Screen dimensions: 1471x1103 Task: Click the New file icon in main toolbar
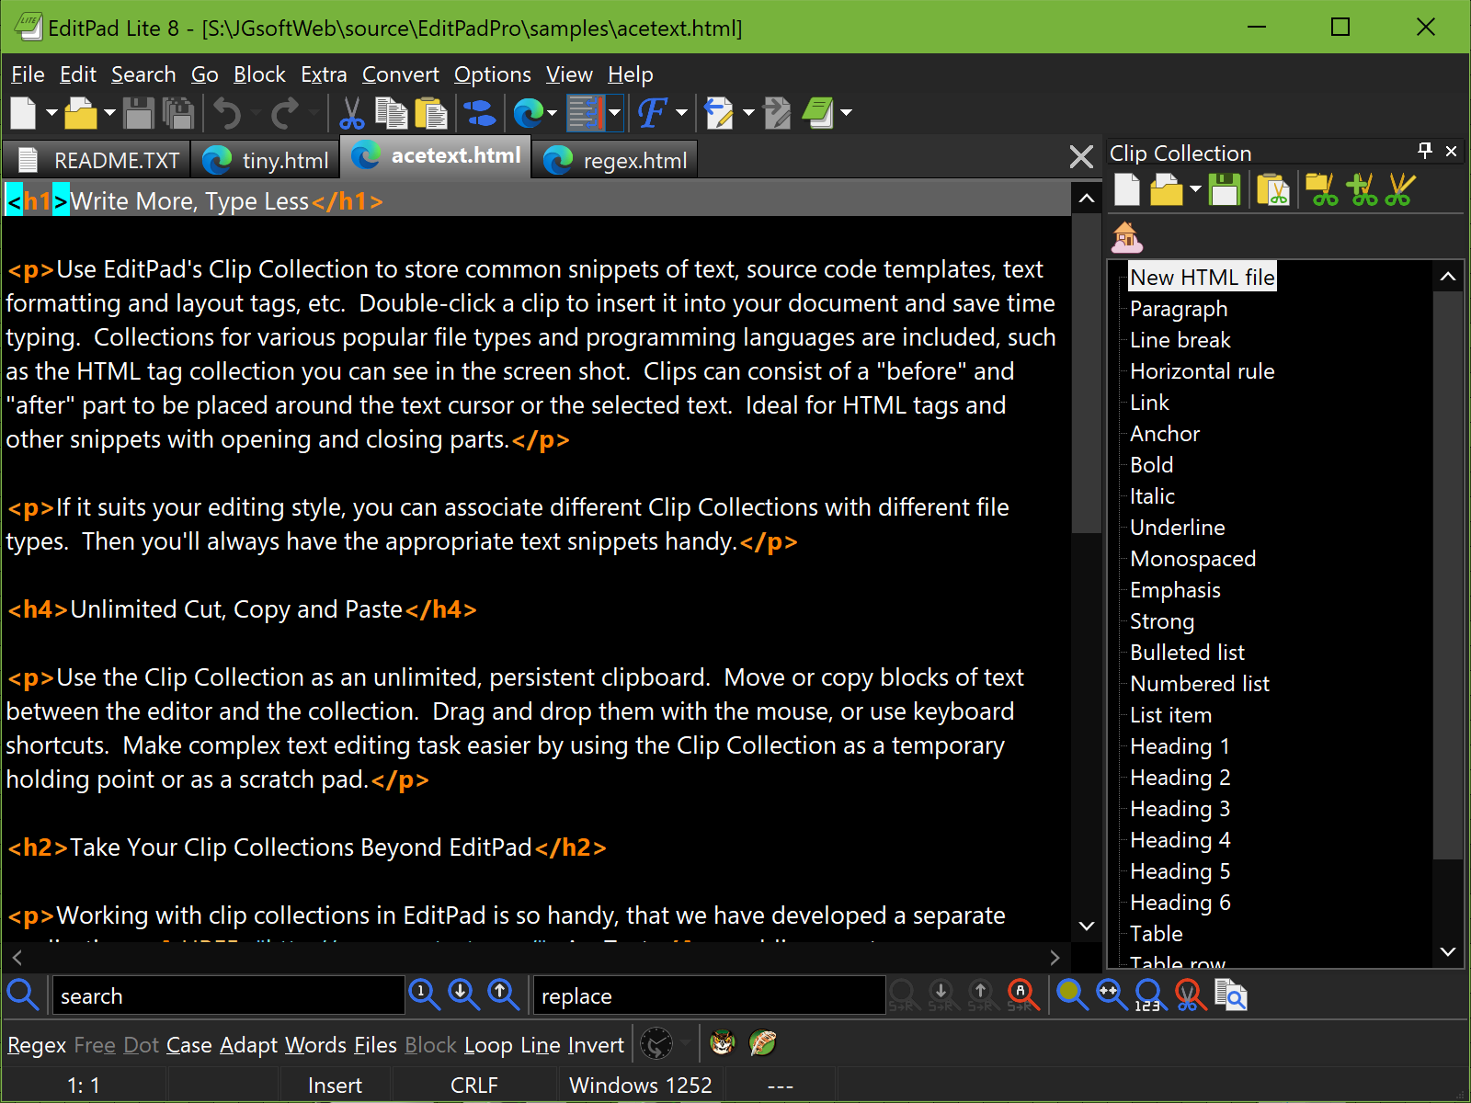tap(23, 113)
